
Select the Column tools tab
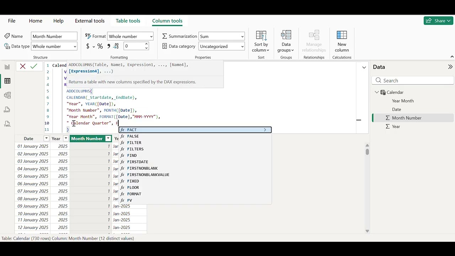click(x=167, y=21)
